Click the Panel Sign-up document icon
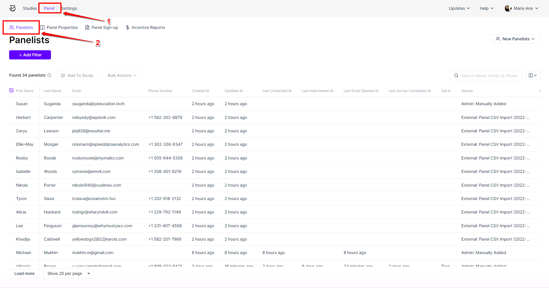 pos(87,27)
